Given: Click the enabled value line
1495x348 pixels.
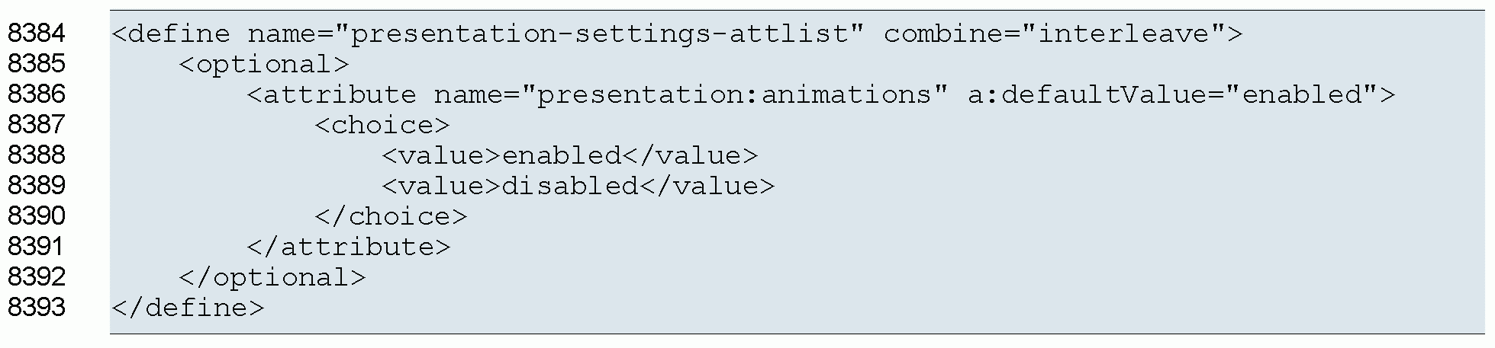Looking at the screenshot, I should (x=569, y=156).
